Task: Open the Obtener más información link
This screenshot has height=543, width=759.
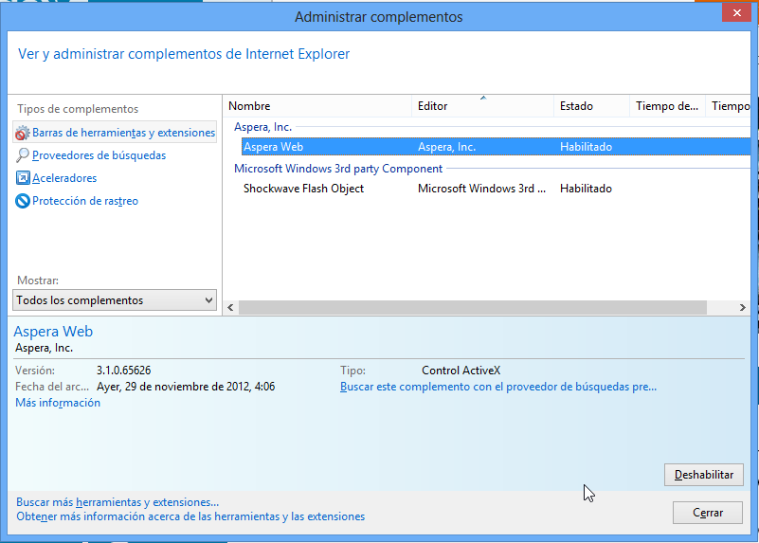Action: pyautogui.click(x=190, y=517)
